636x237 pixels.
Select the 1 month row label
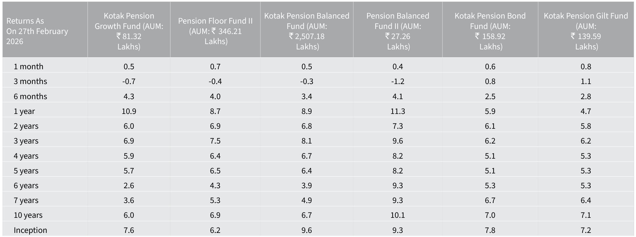click(x=28, y=66)
